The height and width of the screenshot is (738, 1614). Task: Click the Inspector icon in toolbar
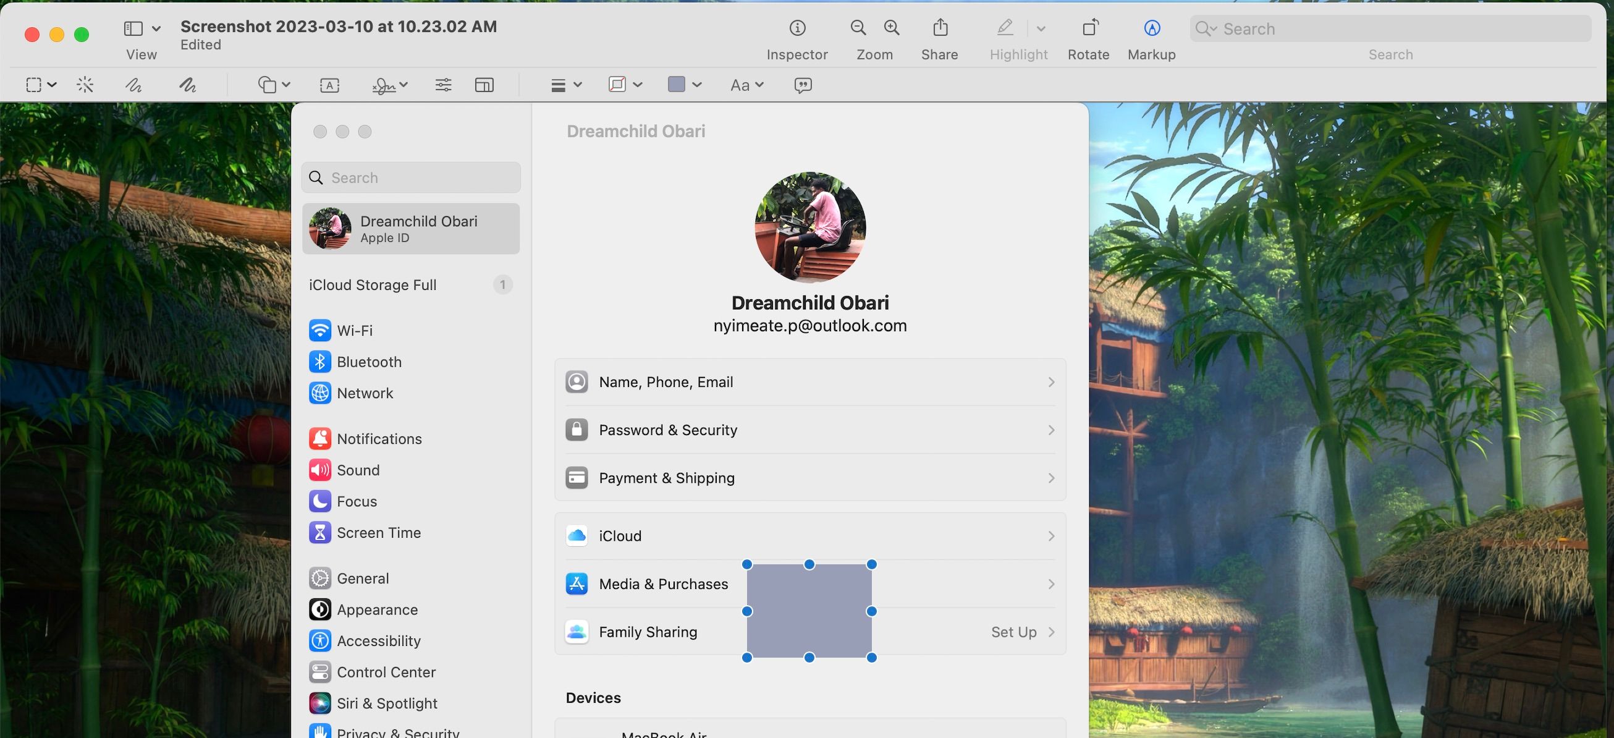[x=796, y=28]
